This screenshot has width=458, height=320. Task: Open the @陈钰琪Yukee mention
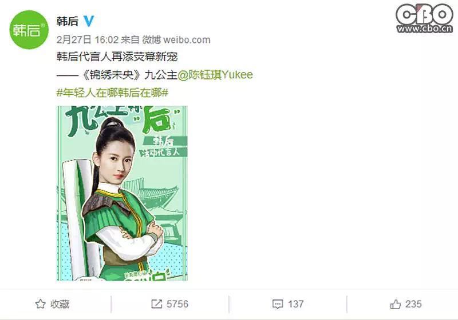click(215, 75)
